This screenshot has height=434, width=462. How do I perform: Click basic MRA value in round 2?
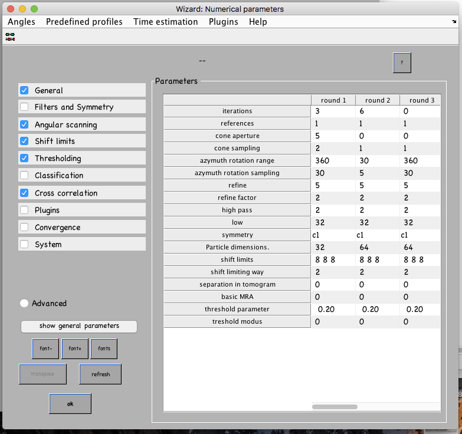tap(378, 297)
